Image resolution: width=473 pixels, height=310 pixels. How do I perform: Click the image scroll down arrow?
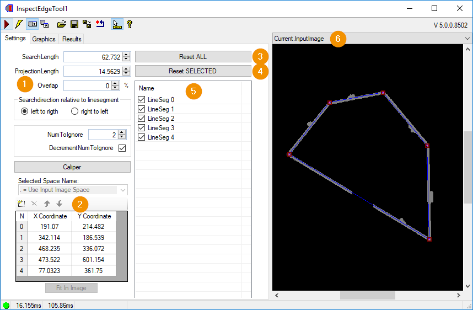pos(467,286)
